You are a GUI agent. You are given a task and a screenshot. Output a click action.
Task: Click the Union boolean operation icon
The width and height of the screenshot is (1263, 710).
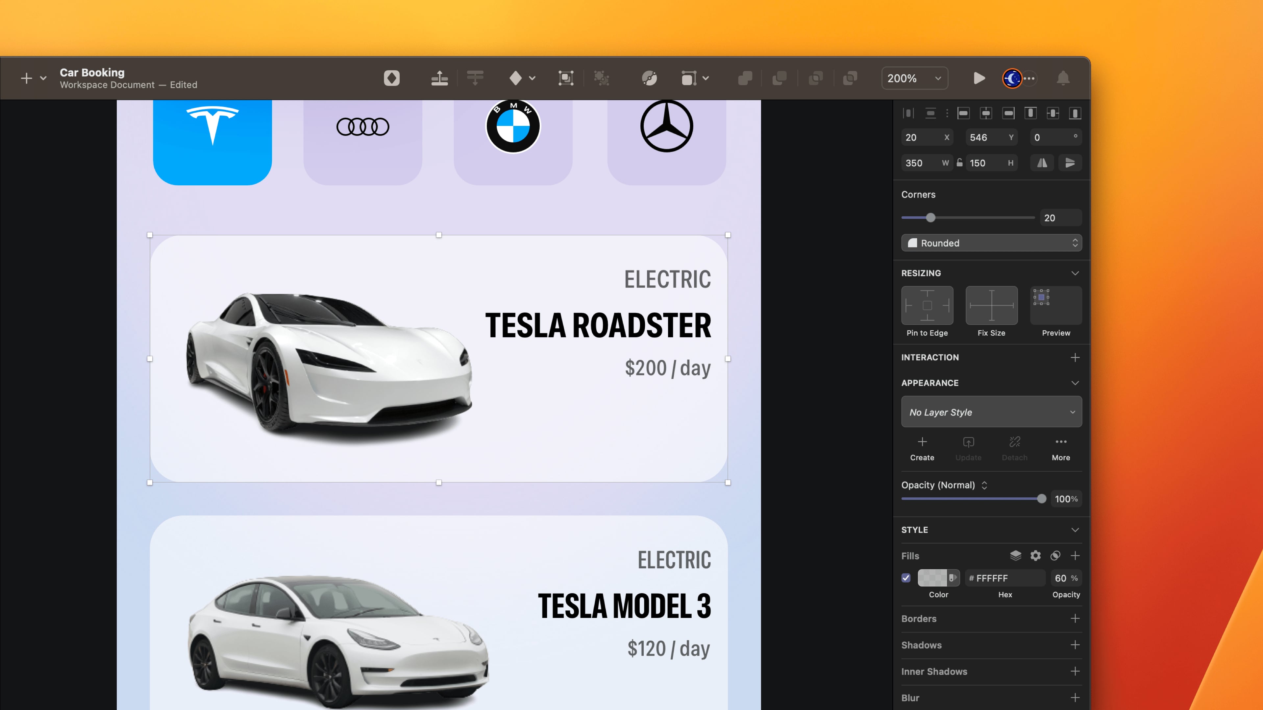click(745, 78)
